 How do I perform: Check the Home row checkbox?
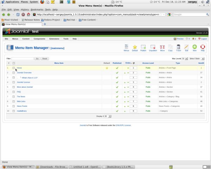point(13,68)
